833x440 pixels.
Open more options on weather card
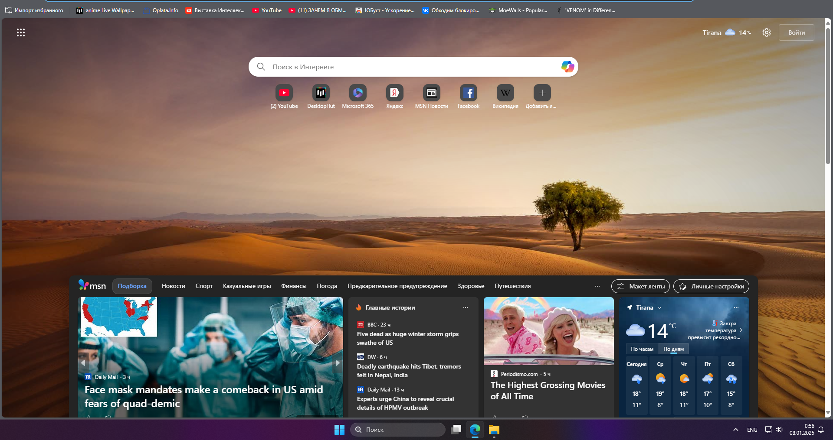click(736, 307)
